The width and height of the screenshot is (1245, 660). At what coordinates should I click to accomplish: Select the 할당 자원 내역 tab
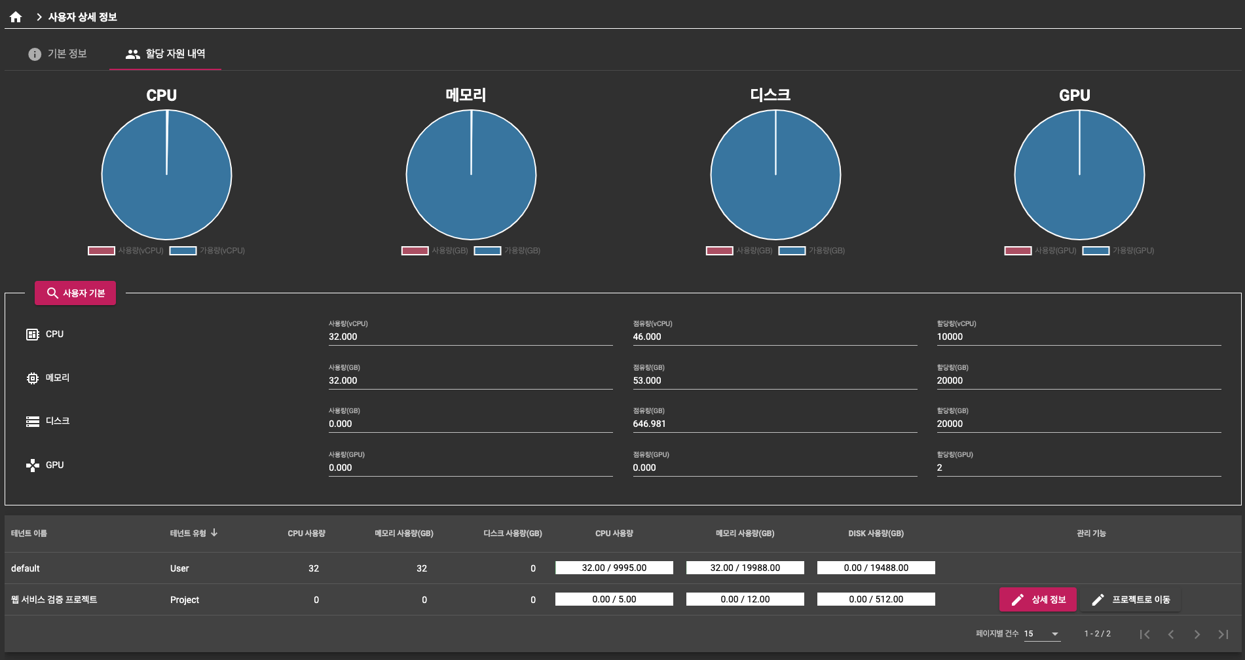[165, 54]
